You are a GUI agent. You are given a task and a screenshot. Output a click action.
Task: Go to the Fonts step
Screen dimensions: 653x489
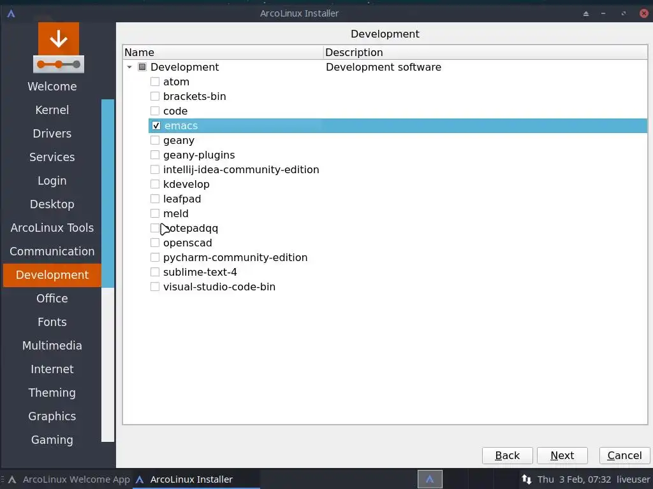pos(52,322)
